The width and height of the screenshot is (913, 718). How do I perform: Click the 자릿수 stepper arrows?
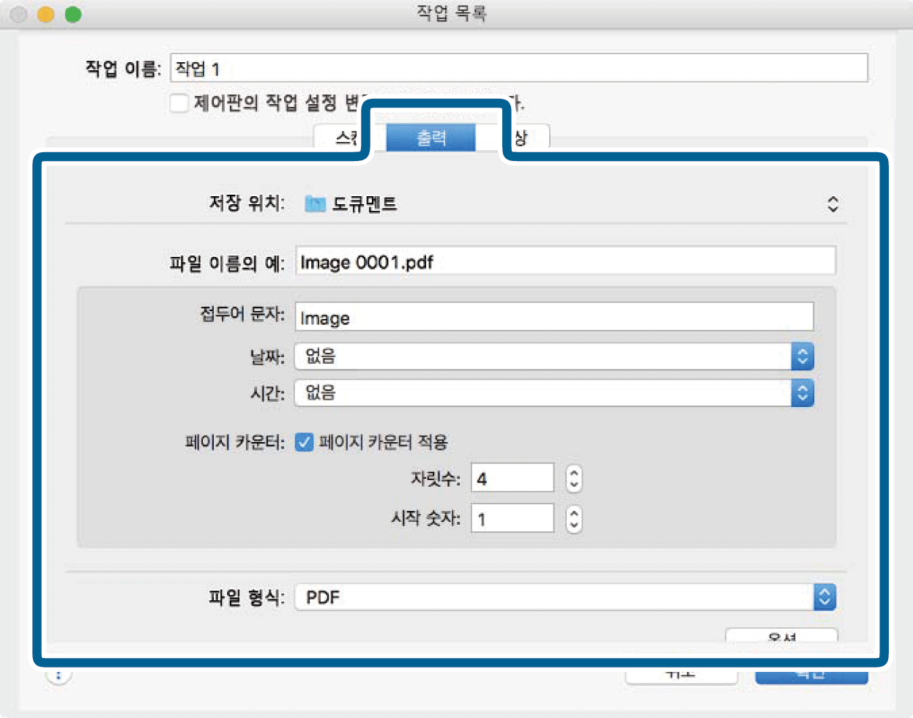[574, 479]
